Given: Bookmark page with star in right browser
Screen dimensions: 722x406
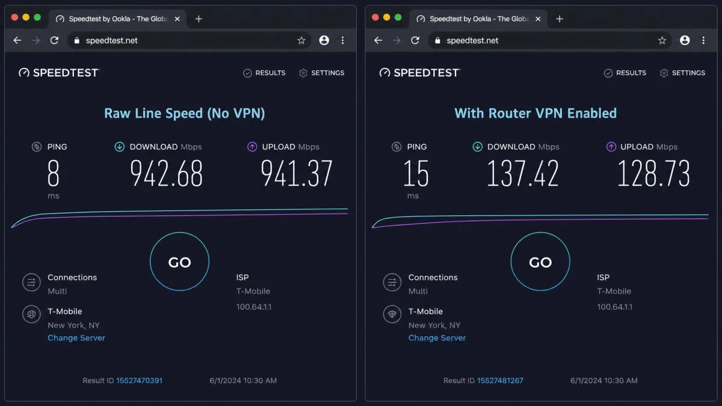Looking at the screenshot, I should click(x=662, y=40).
